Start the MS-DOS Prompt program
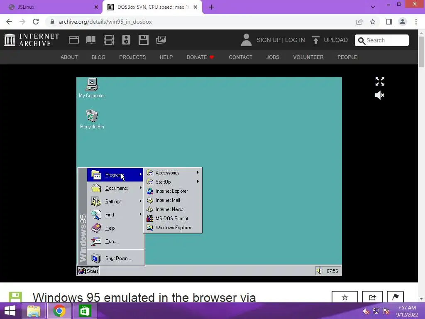This screenshot has width=425, height=319. pos(173,218)
